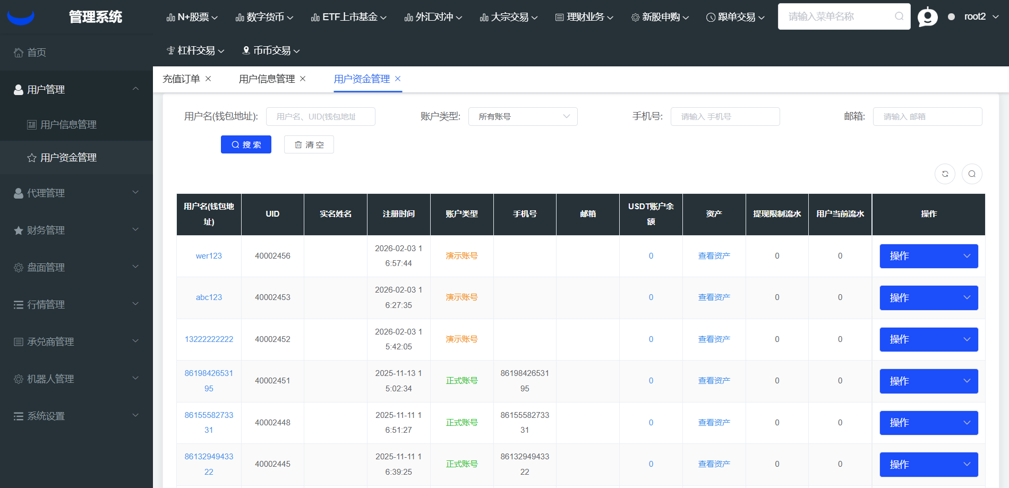Click the round search toggle icon
Viewport: 1009px width, 488px height.
pos(972,174)
